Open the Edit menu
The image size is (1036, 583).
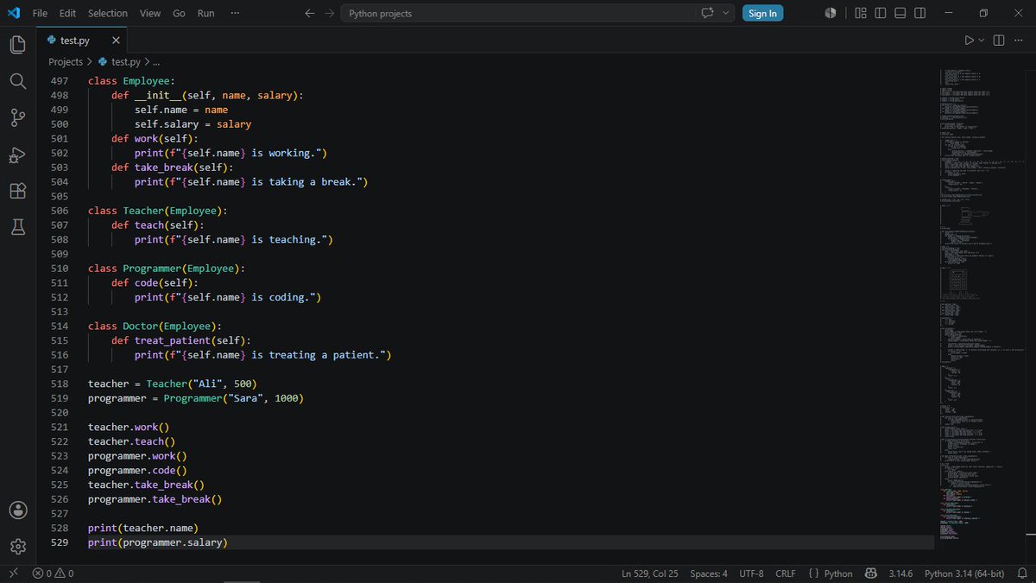pyautogui.click(x=68, y=13)
